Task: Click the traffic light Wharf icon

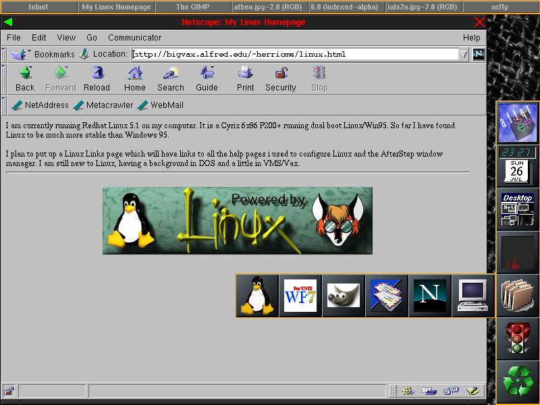Action: (x=517, y=339)
